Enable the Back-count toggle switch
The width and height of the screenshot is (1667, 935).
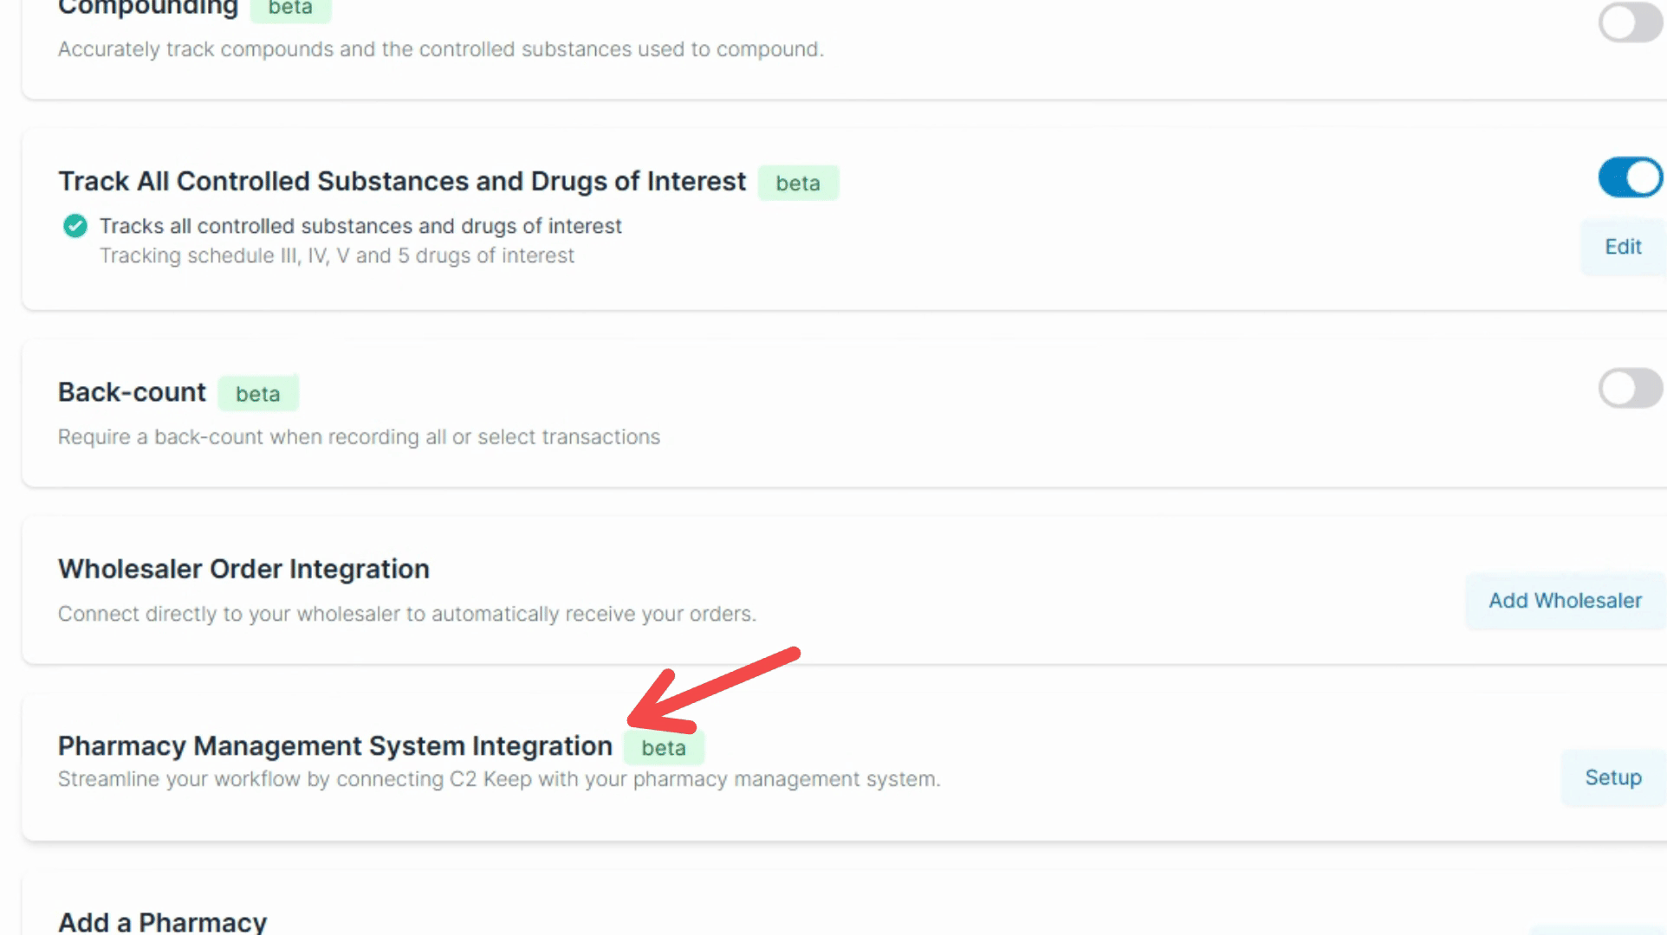point(1631,388)
